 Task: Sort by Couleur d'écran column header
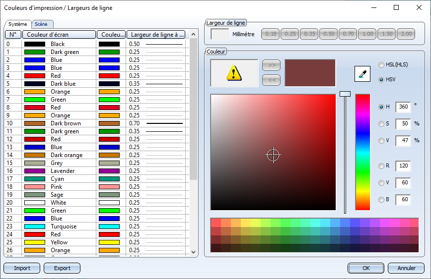pos(59,35)
